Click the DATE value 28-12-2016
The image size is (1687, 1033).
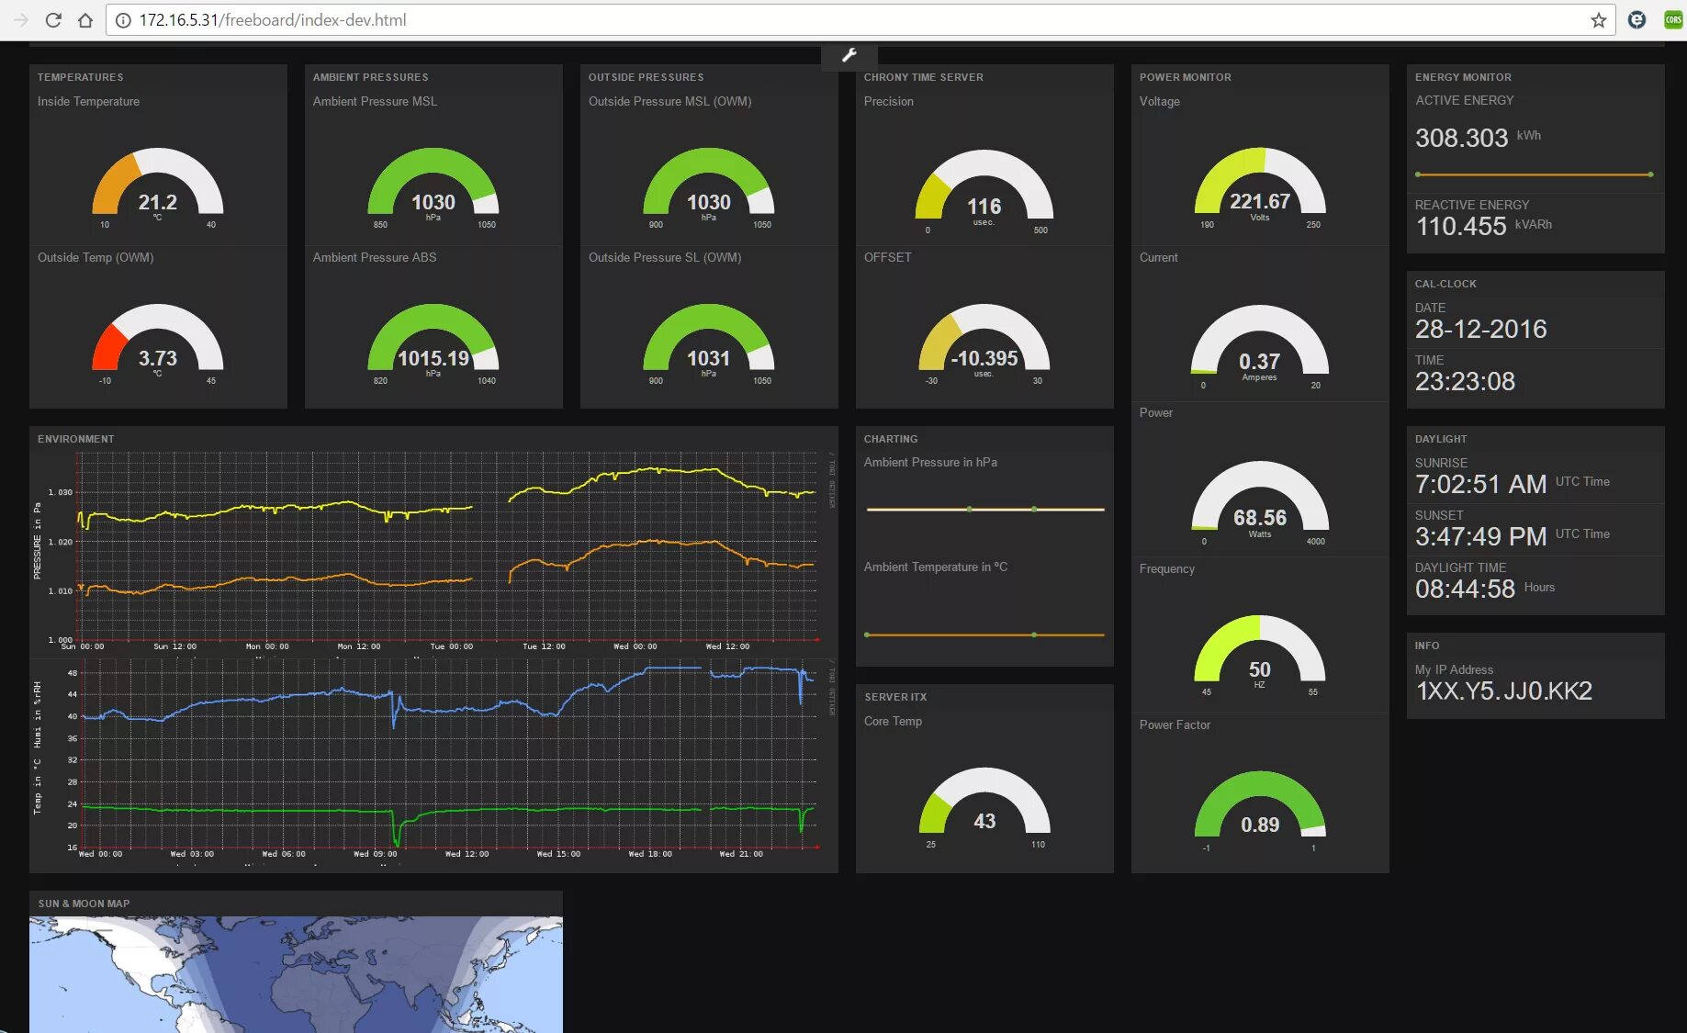pyautogui.click(x=1480, y=329)
